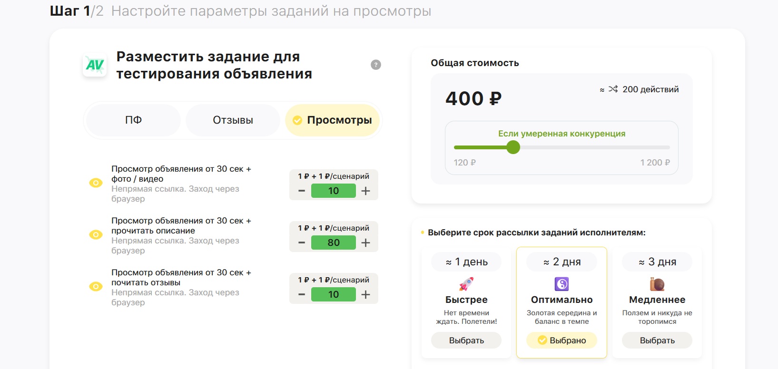Click the quantity field showing 80
Screen dimensions: 778x369
[x=333, y=243]
